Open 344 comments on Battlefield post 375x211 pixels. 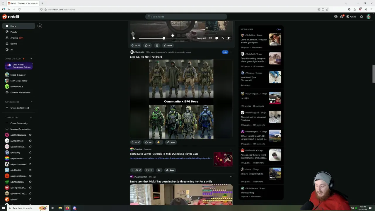[x=149, y=142]
